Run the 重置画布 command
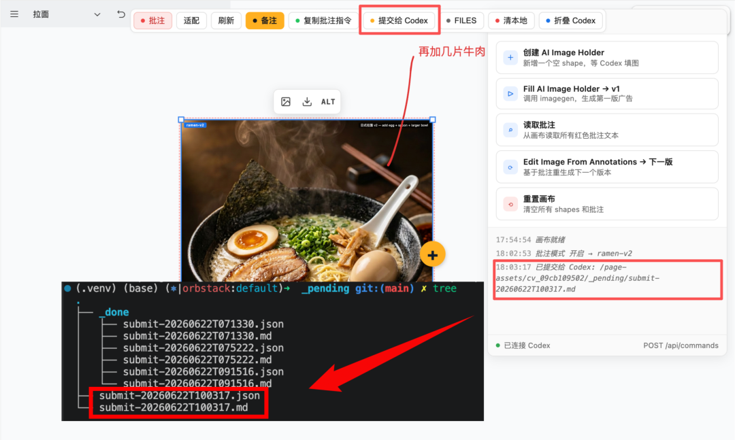735x440 pixels. pos(607,204)
